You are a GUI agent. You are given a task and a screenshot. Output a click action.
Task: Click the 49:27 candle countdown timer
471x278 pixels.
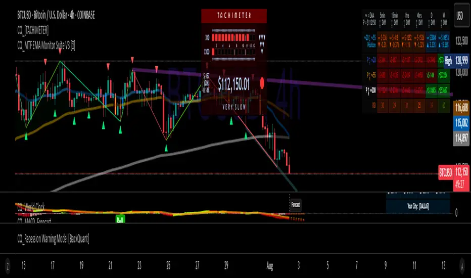460,184
